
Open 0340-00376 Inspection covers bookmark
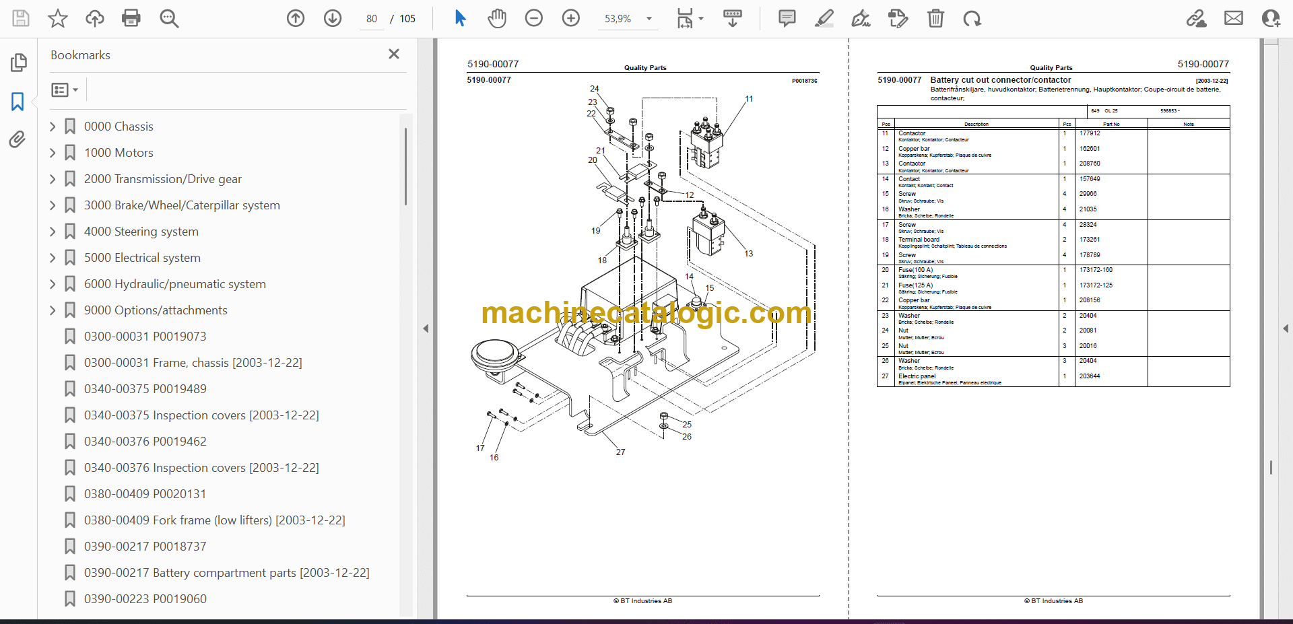point(201,468)
